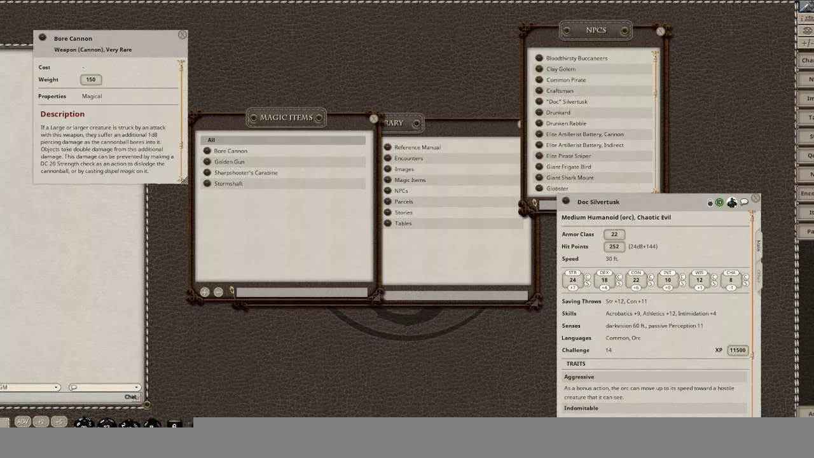Open Parcels link icon in Library
The image size is (814, 458).
[x=387, y=202]
